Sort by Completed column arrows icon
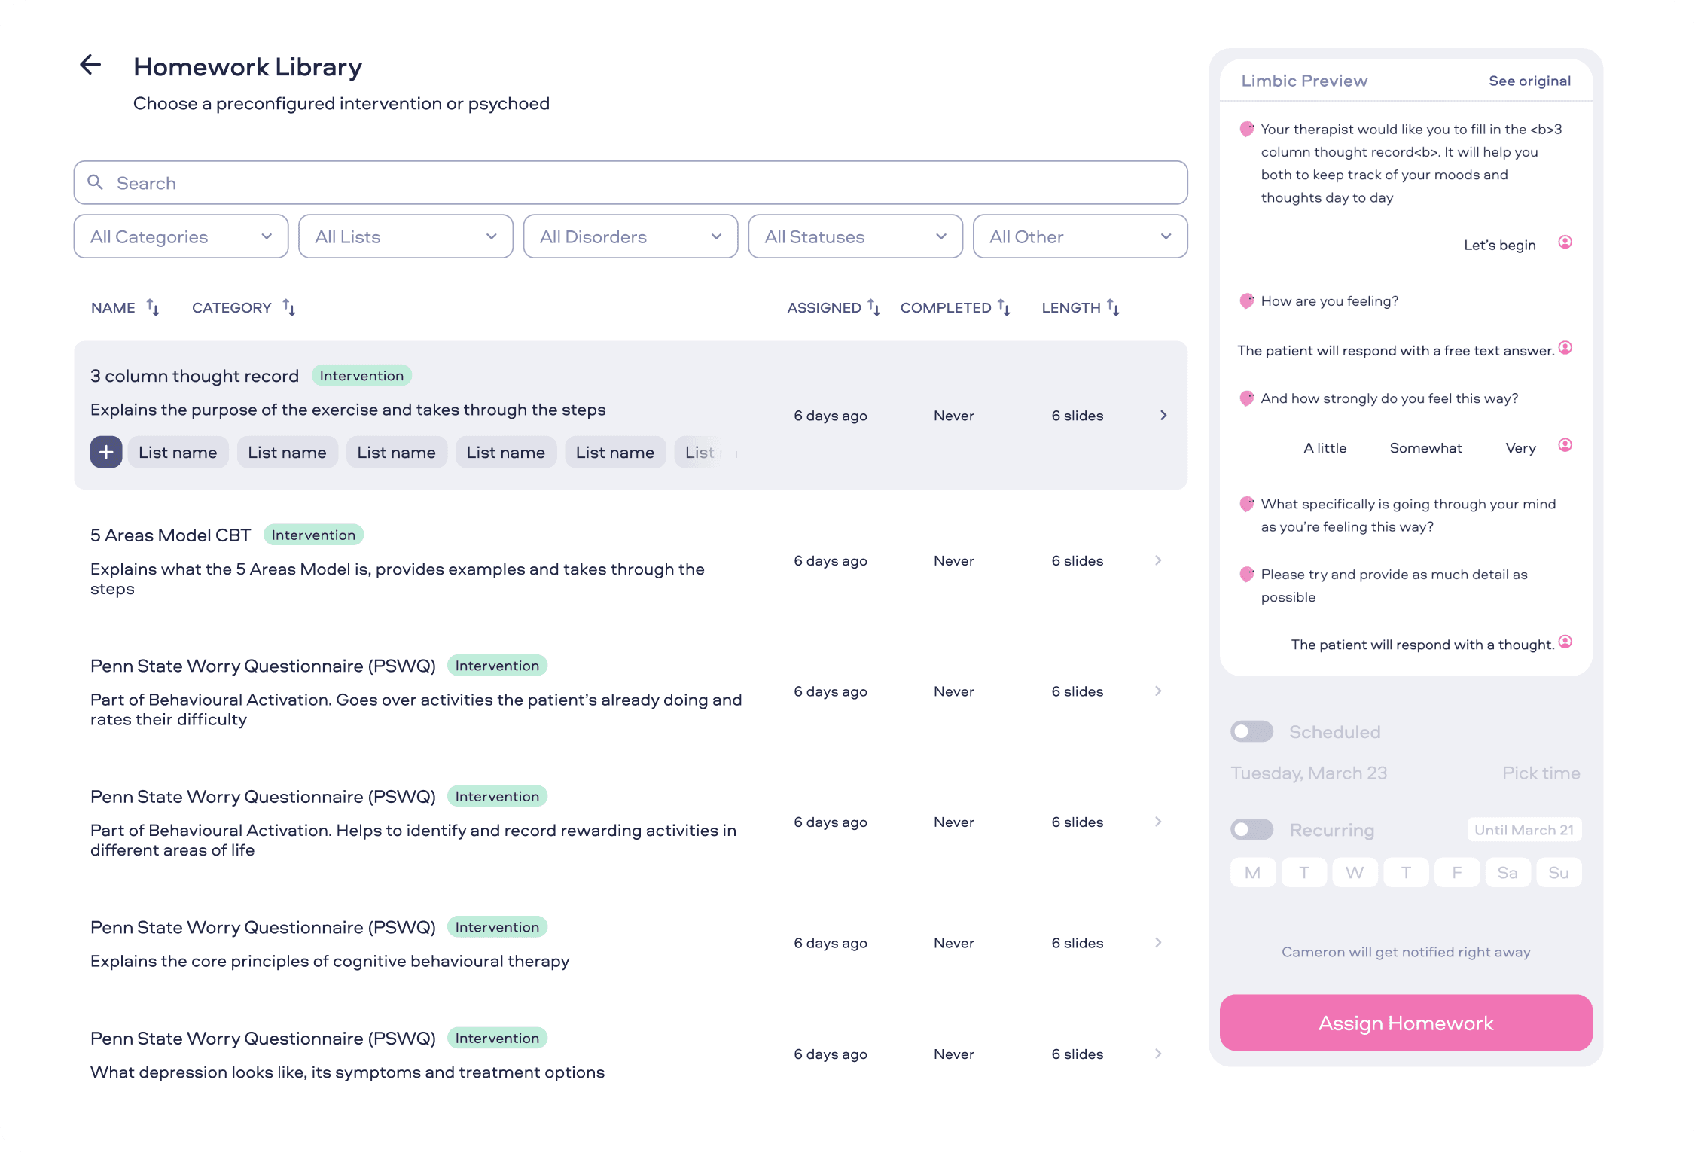This screenshot has width=1695, height=1153. tap(1004, 307)
